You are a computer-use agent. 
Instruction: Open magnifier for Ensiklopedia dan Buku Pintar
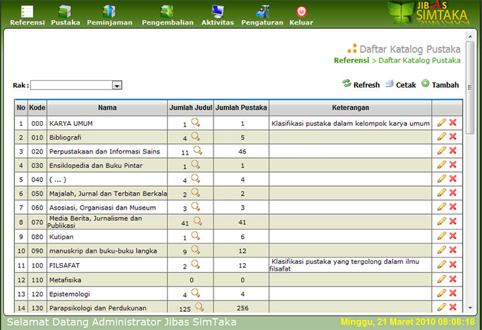coord(195,165)
